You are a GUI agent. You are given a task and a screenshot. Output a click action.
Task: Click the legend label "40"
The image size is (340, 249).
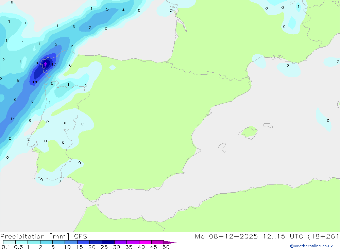tap(141, 247)
